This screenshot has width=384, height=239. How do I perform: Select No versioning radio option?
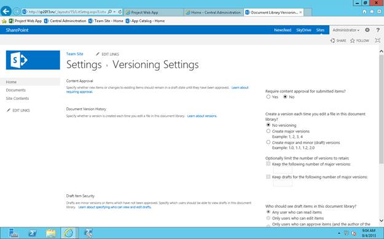(x=268, y=125)
